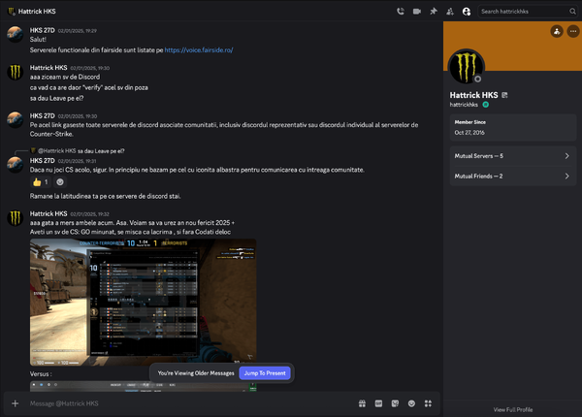Click Hattrick HKS title in header
This screenshot has height=417, width=582.
click(37, 12)
